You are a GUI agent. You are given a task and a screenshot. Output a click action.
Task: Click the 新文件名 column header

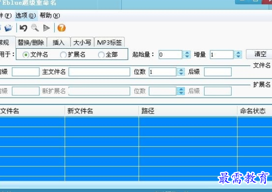click(x=102, y=111)
